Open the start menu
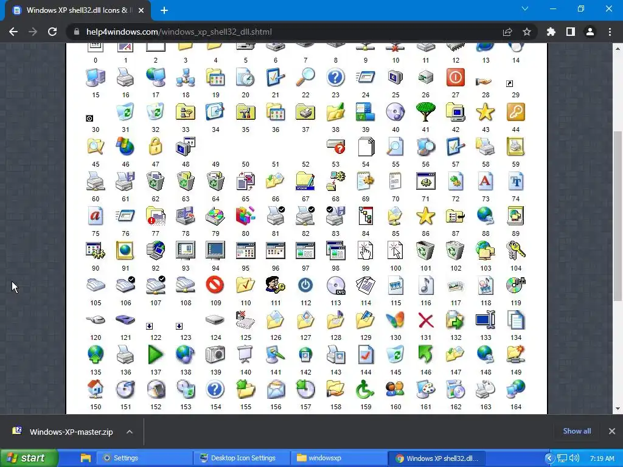Screen dimensions: 623x467 click(28, 458)
